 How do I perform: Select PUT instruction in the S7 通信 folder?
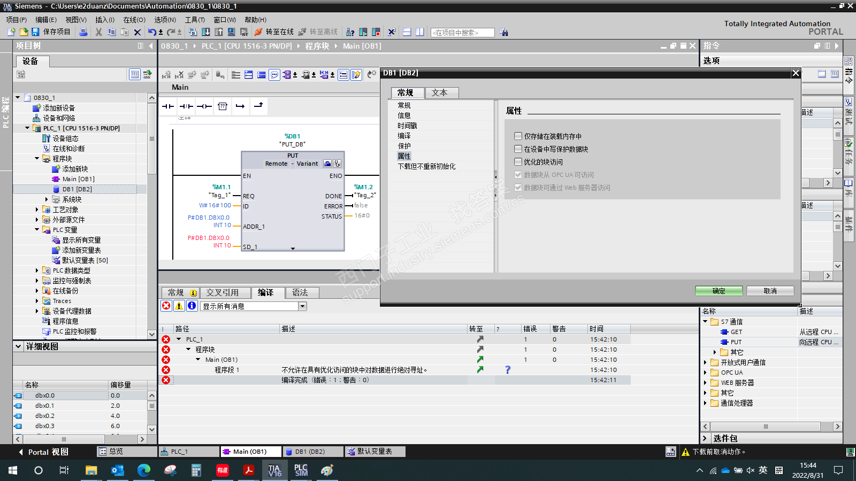tap(736, 342)
